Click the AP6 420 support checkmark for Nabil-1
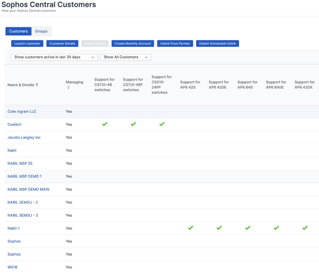319x273 pixels. pos(191,228)
